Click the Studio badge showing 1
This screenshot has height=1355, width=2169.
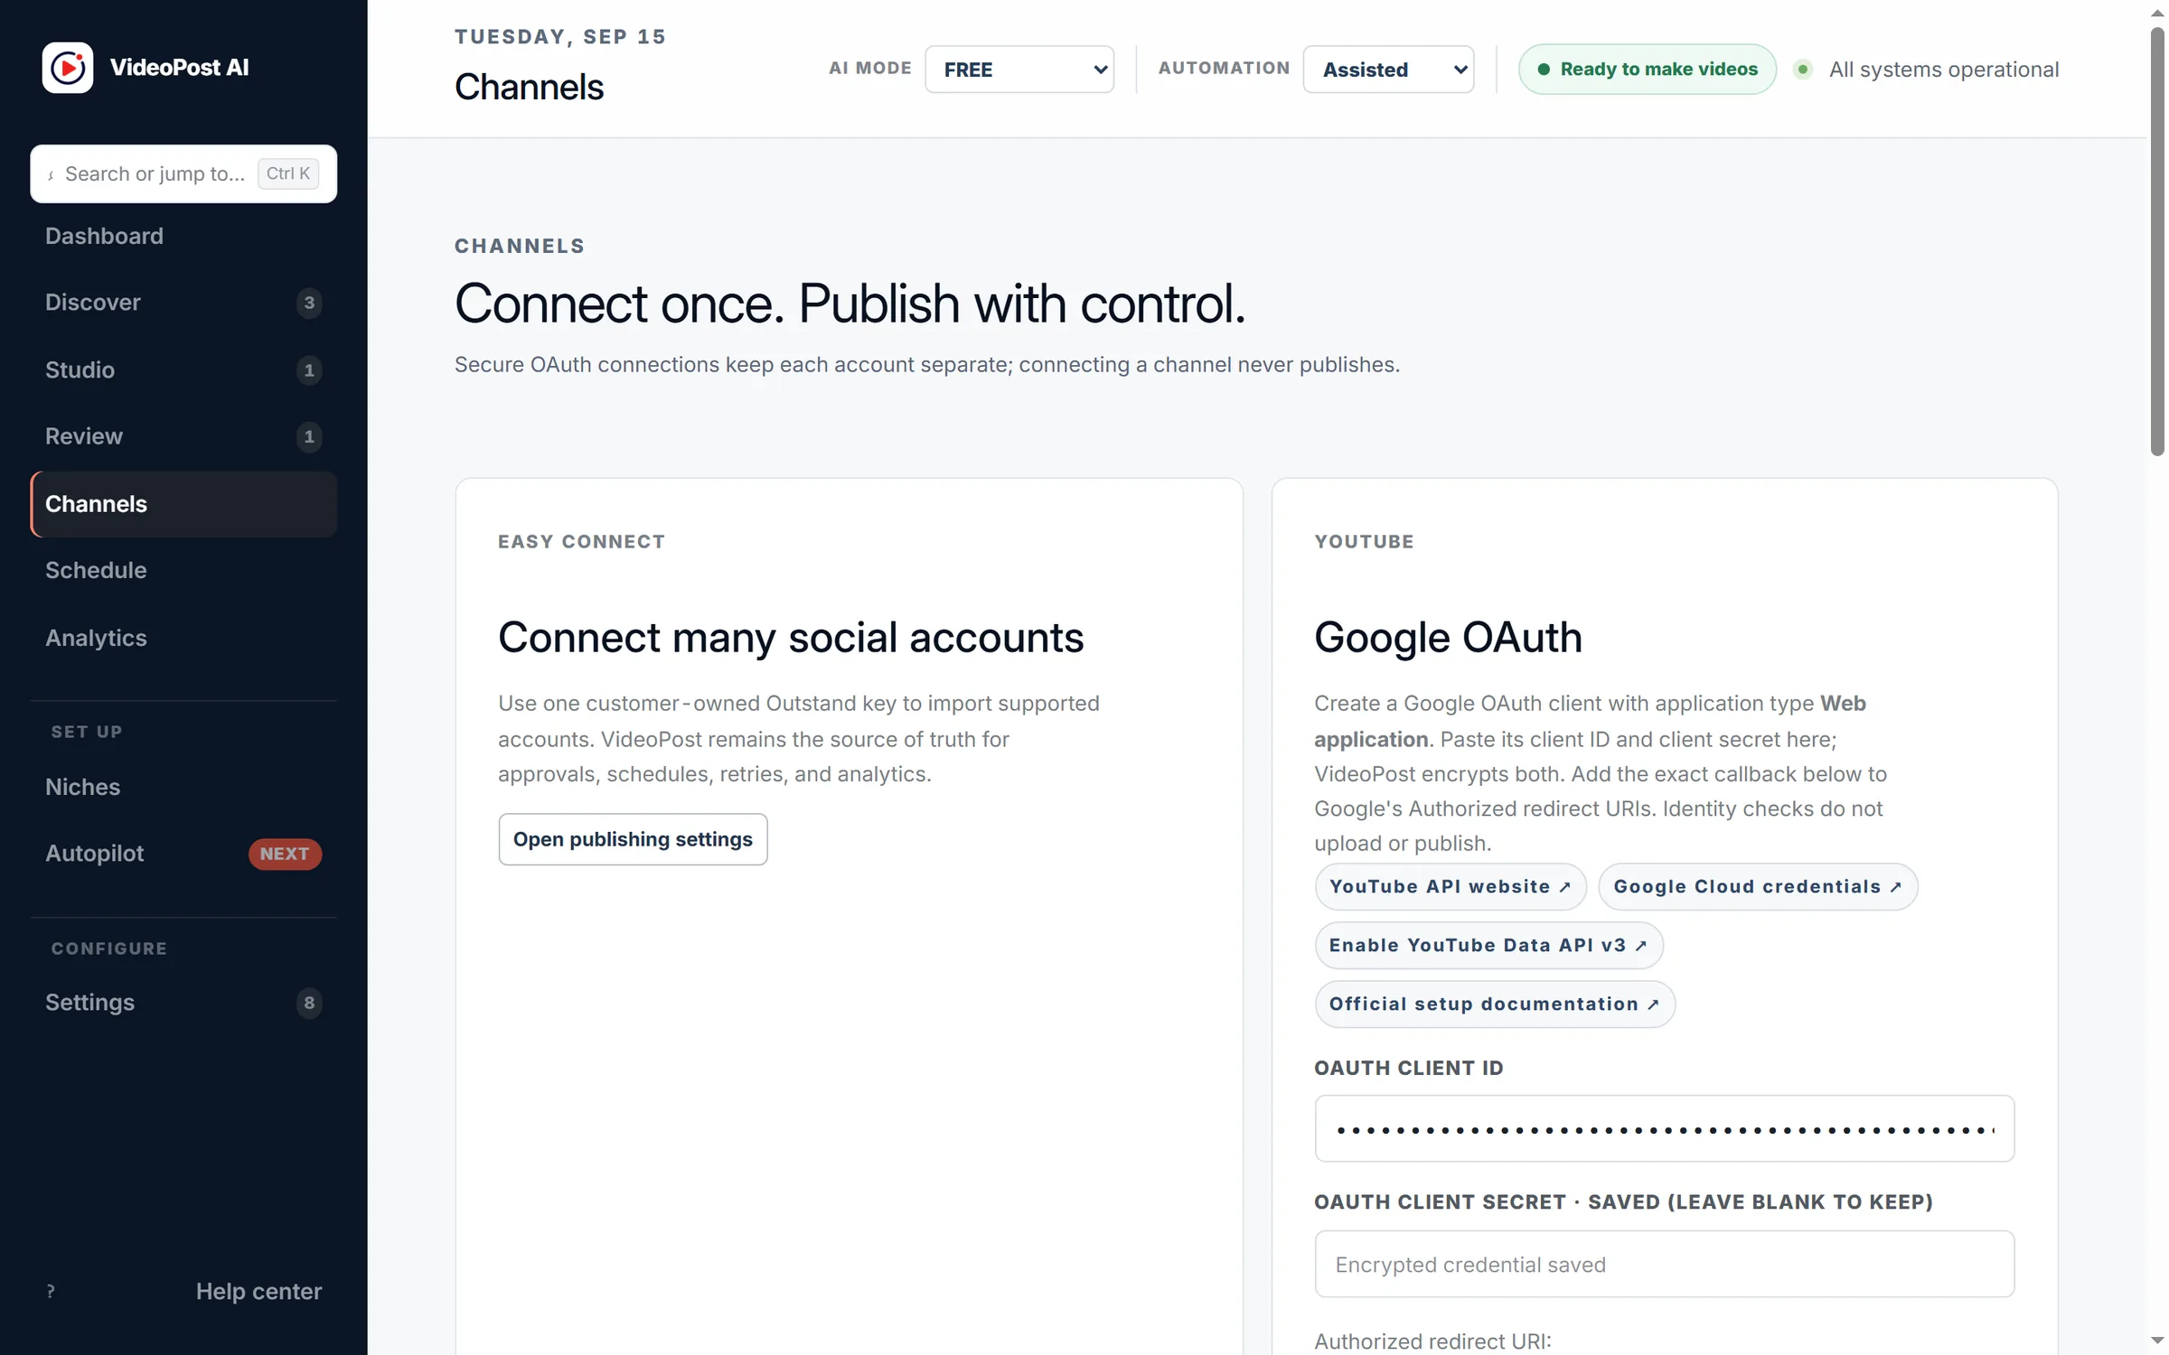coord(309,369)
